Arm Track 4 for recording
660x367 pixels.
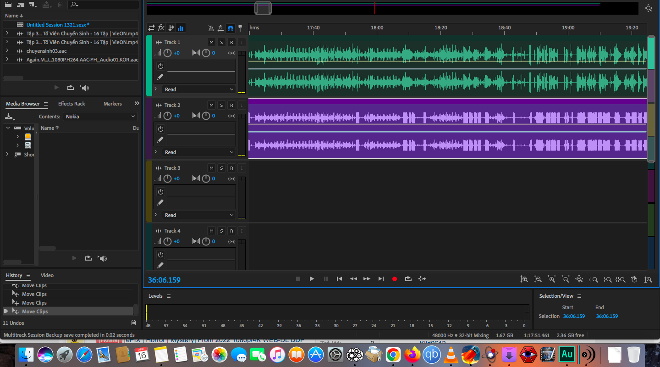pos(231,231)
